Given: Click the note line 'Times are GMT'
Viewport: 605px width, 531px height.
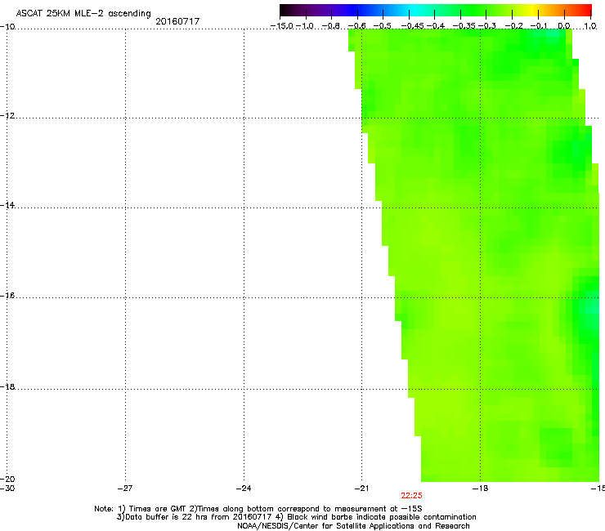Looking at the screenshot, I should coord(158,509).
